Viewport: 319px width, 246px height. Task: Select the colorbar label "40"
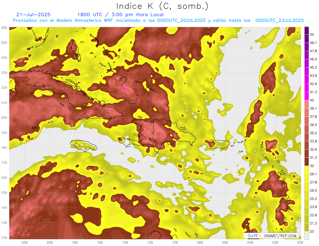click(312, 100)
